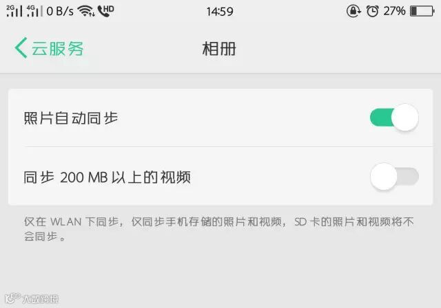Tap the 14:59 clock in status bar
Screen dimensions: 441x308
click(220, 12)
